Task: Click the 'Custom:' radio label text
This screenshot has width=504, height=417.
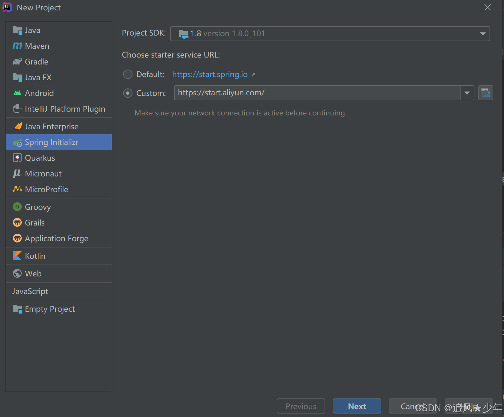Action: tap(151, 93)
